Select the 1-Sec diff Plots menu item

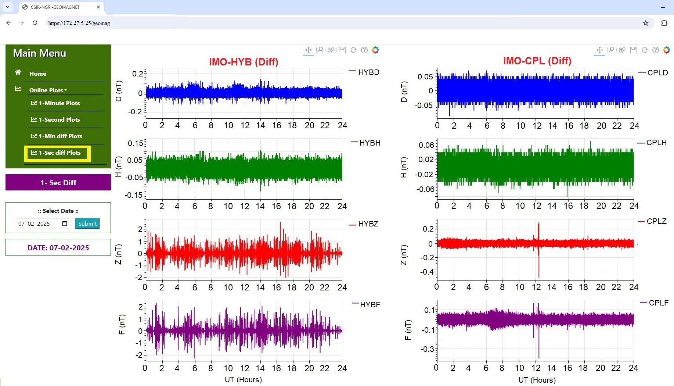pyautogui.click(x=60, y=153)
